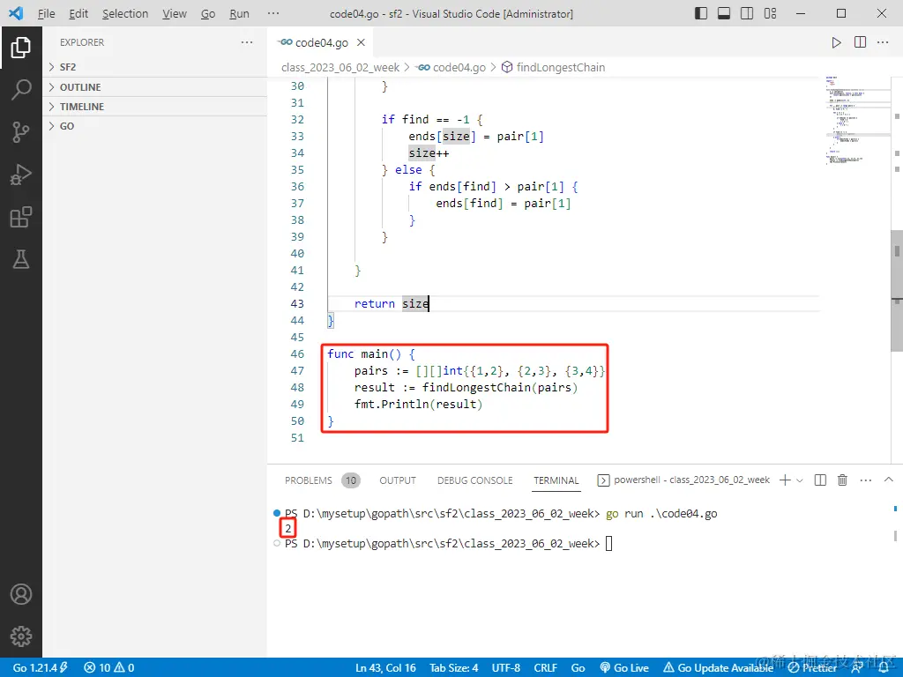This screenshot has width=903, height=677.
Task: Toggle Primary Side Bar layout icon
Action: pyautogui.click(x=701, y=13)
